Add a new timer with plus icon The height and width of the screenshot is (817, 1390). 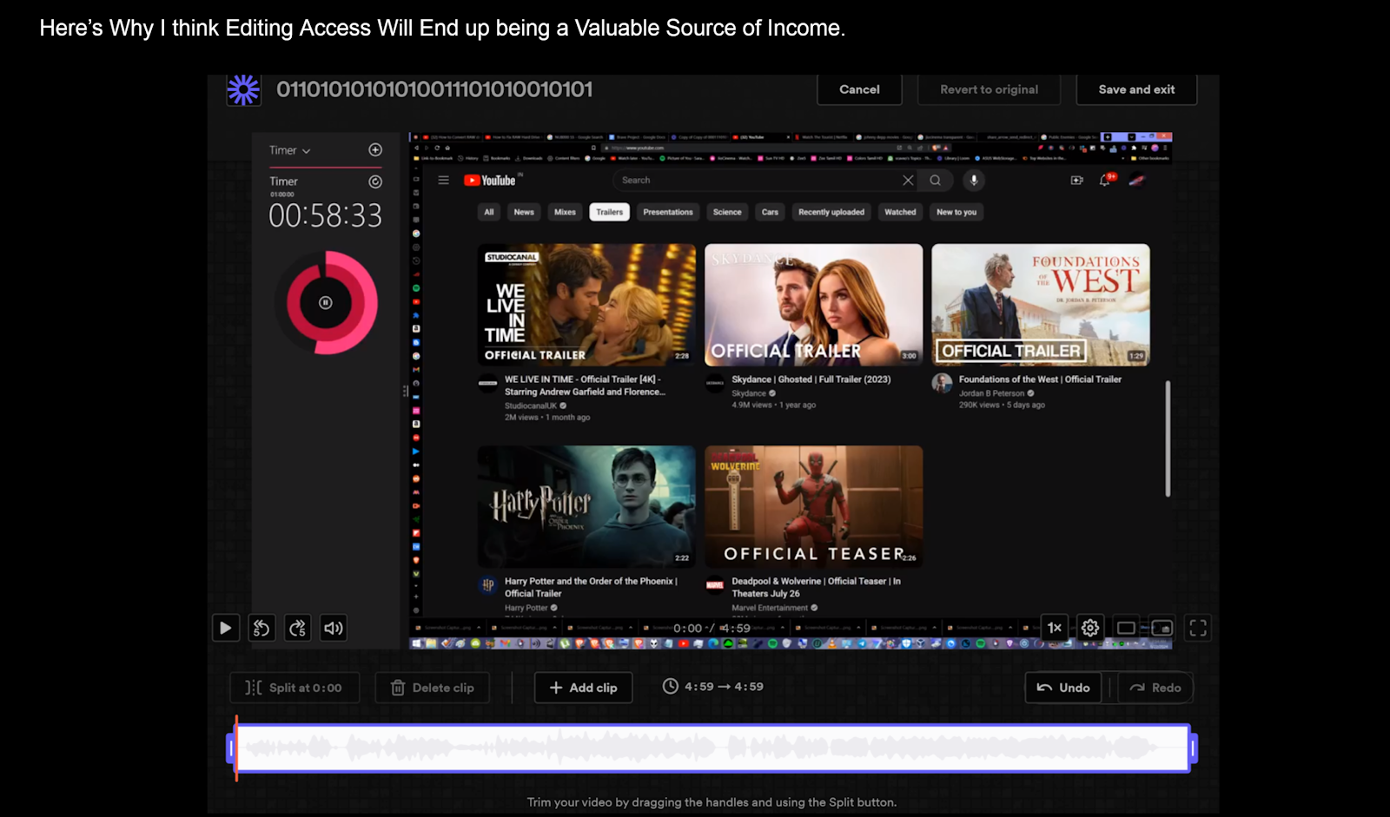[375, 150]
